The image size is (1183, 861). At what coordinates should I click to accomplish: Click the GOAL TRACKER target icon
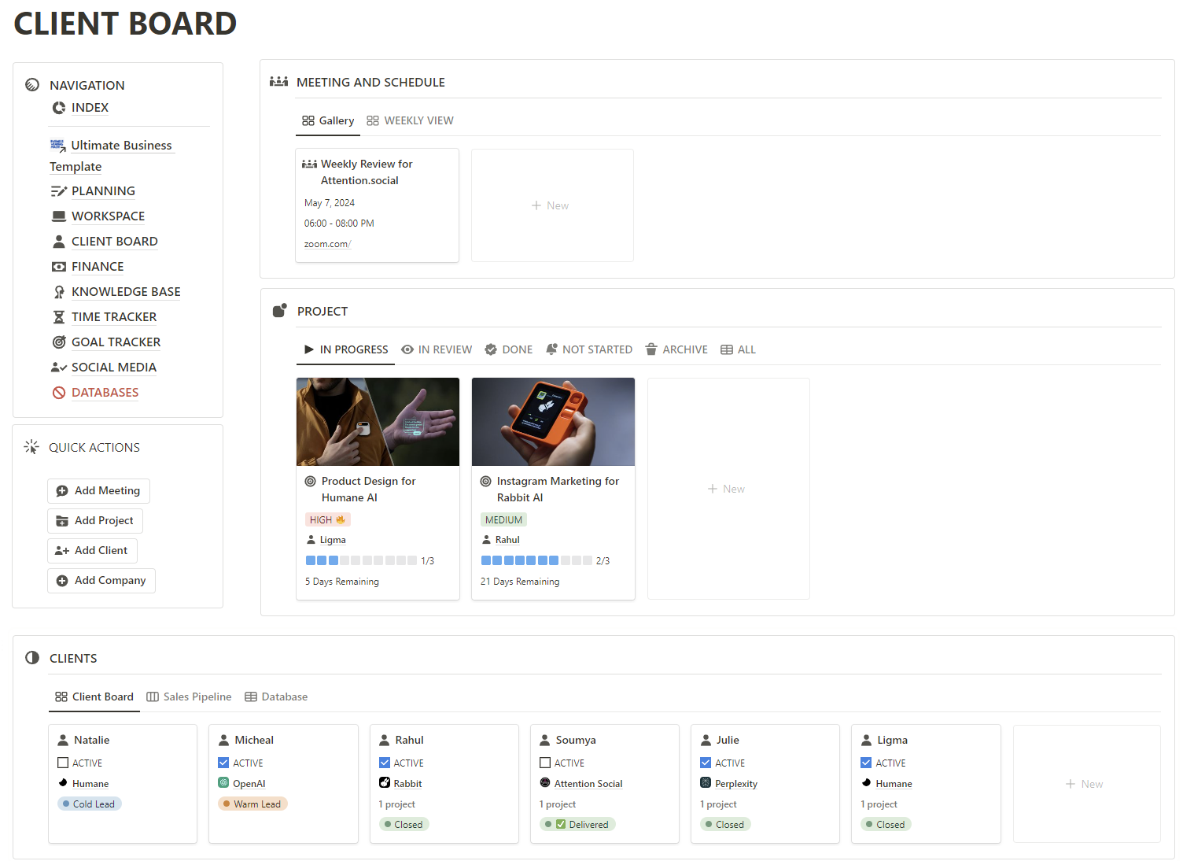click(59, 342)
